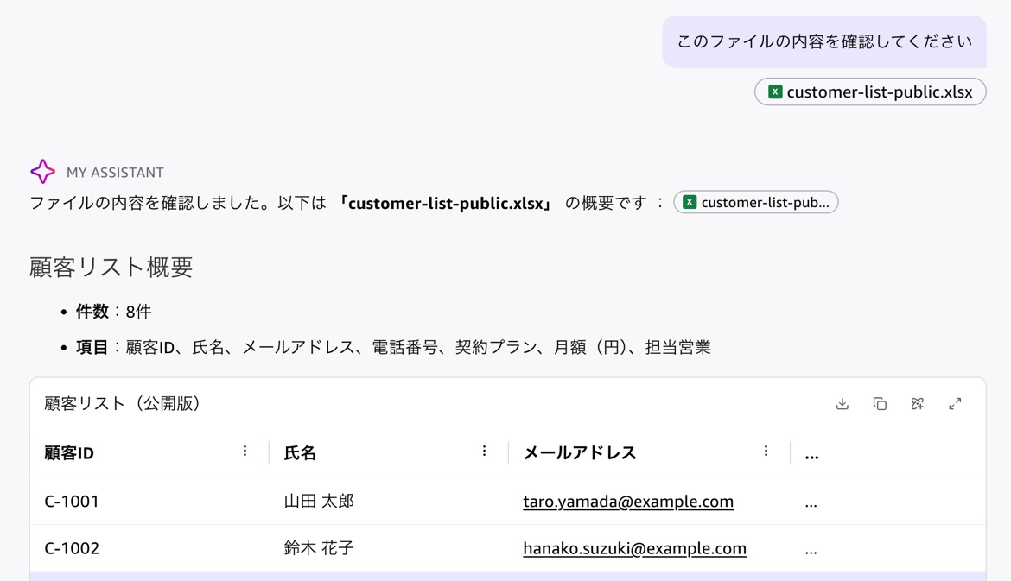Click the 山田 太郎 name cell
The width and height of the screenshot is (1011, 581).
point(319,501)
